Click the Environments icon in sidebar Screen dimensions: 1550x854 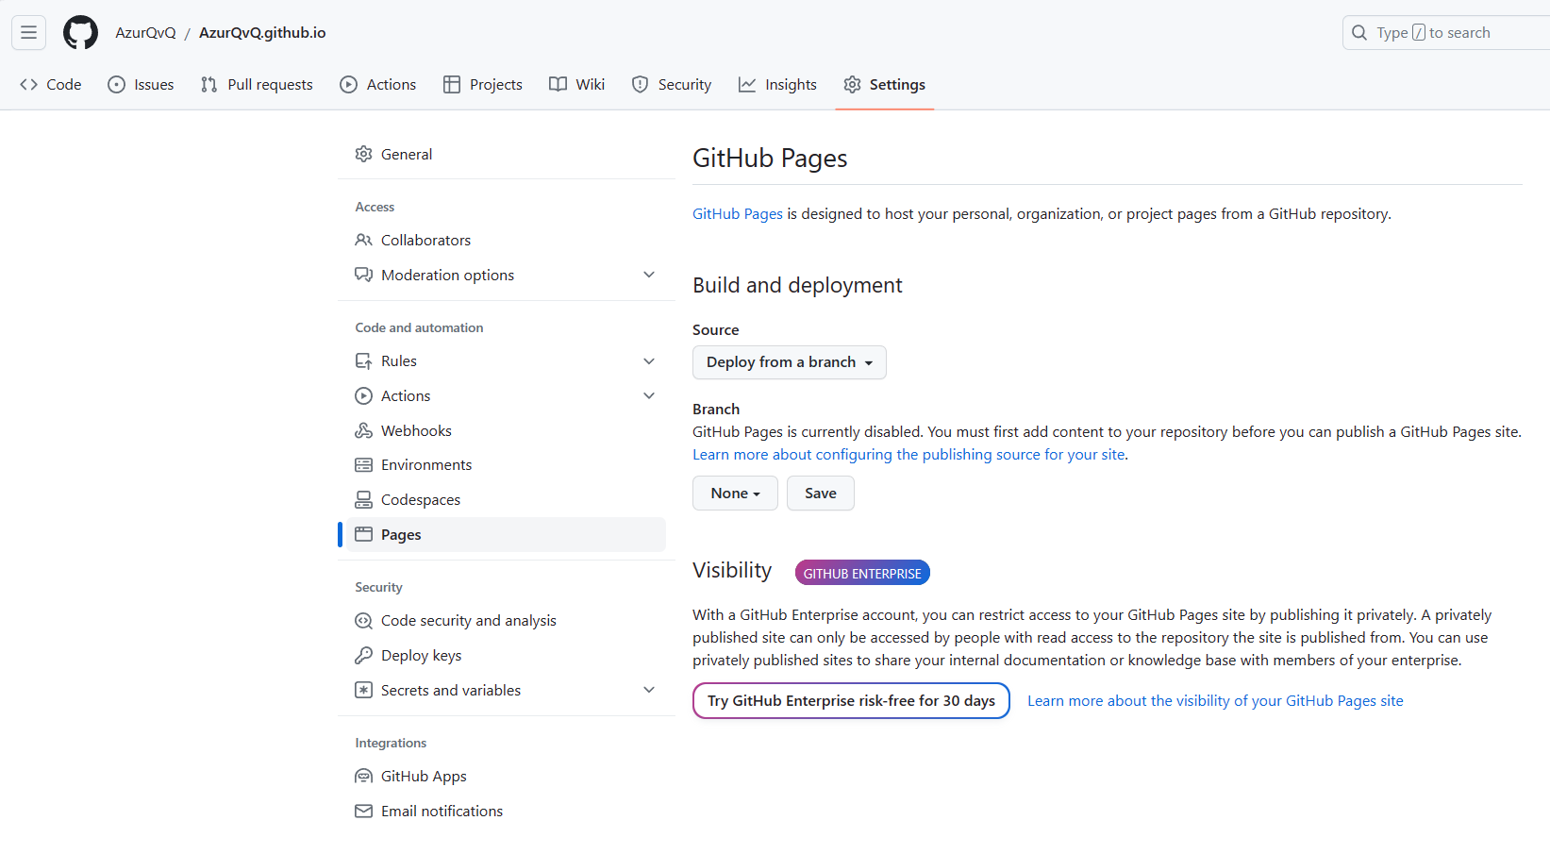[x=363, y=464]
